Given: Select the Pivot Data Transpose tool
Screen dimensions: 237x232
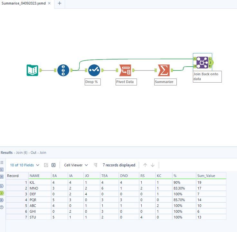Looking at the screenshot, I should 125,70.
